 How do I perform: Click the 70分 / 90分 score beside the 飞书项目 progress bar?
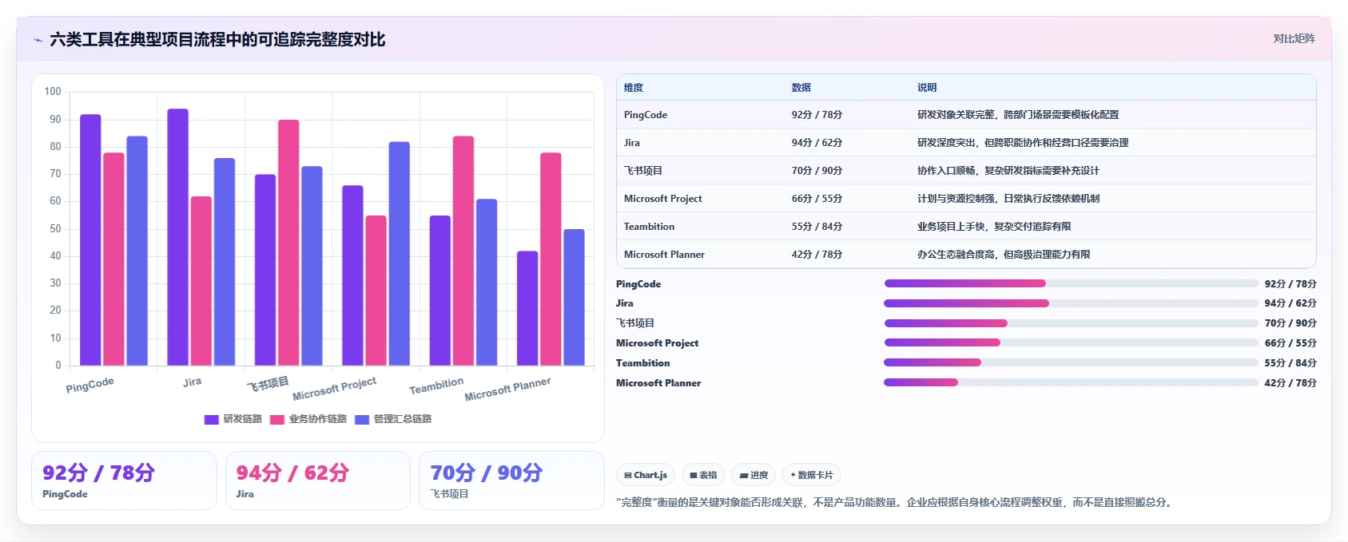coord(1290,323)
